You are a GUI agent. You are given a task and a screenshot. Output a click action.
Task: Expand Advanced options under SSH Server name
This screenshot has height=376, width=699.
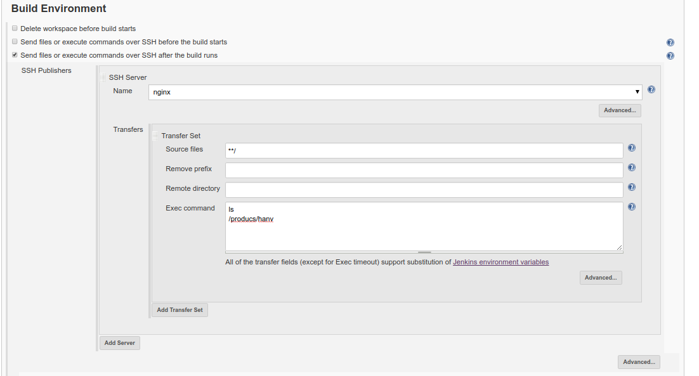coord(620,110)
